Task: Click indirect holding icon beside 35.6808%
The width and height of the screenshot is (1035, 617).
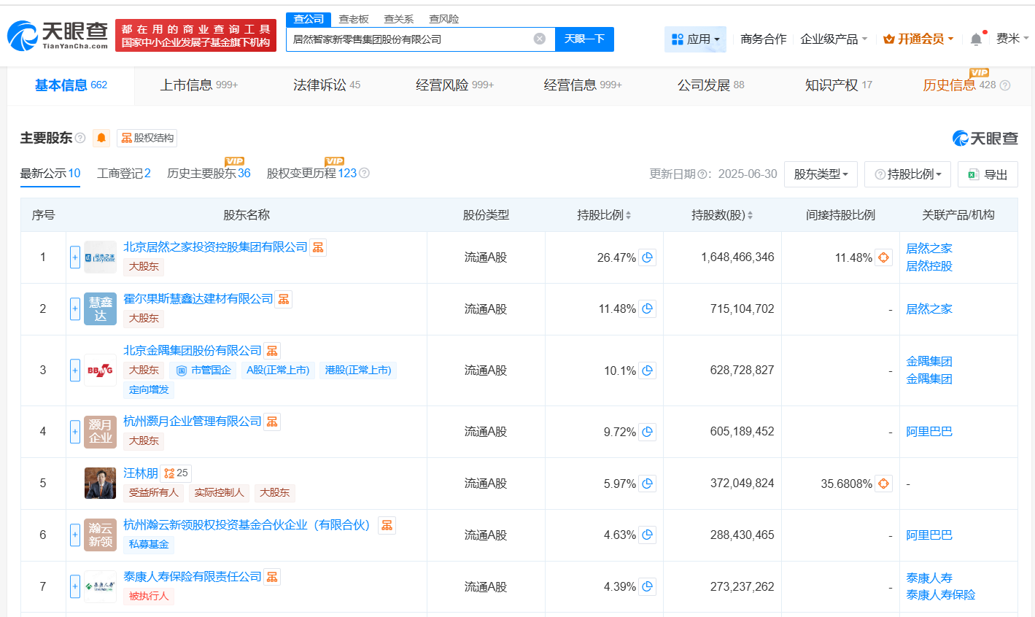Action: pyautogui.click(x=883, y=484)
